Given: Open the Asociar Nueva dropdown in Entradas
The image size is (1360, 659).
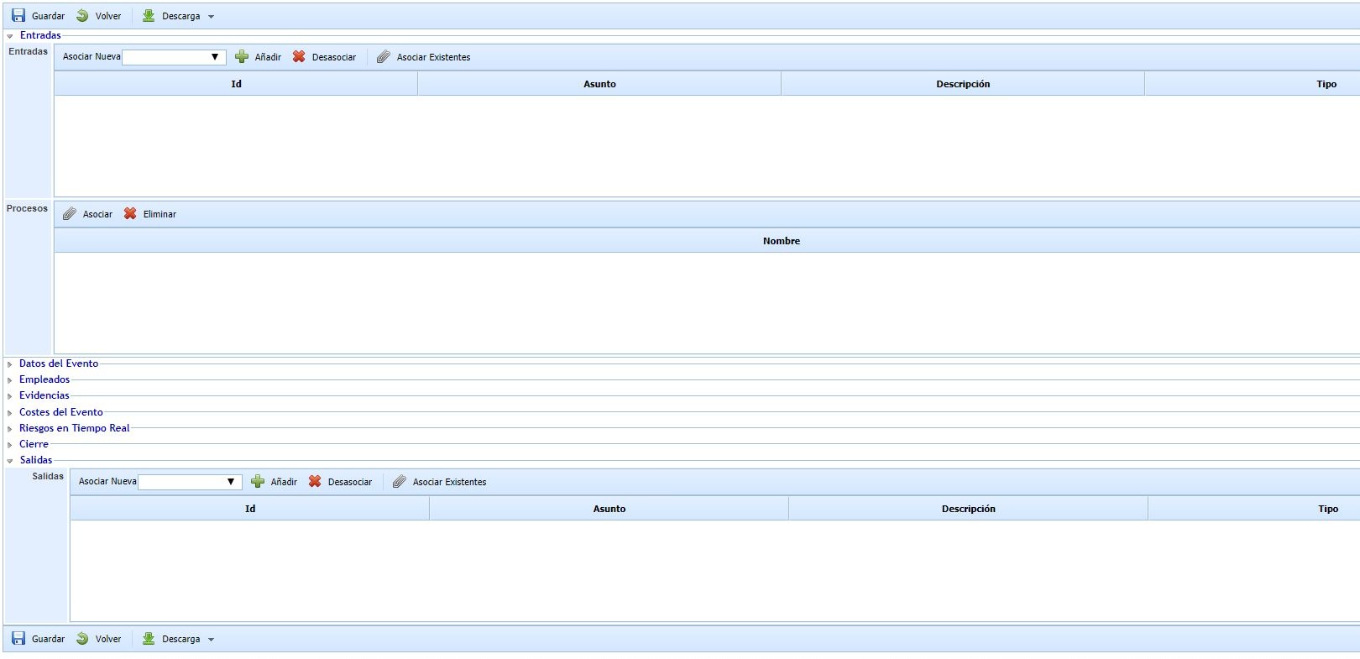Looking at the screenshot, I should (215, 57).
